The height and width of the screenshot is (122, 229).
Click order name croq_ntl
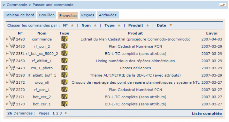pyautogui.click(x=42, y=83)
